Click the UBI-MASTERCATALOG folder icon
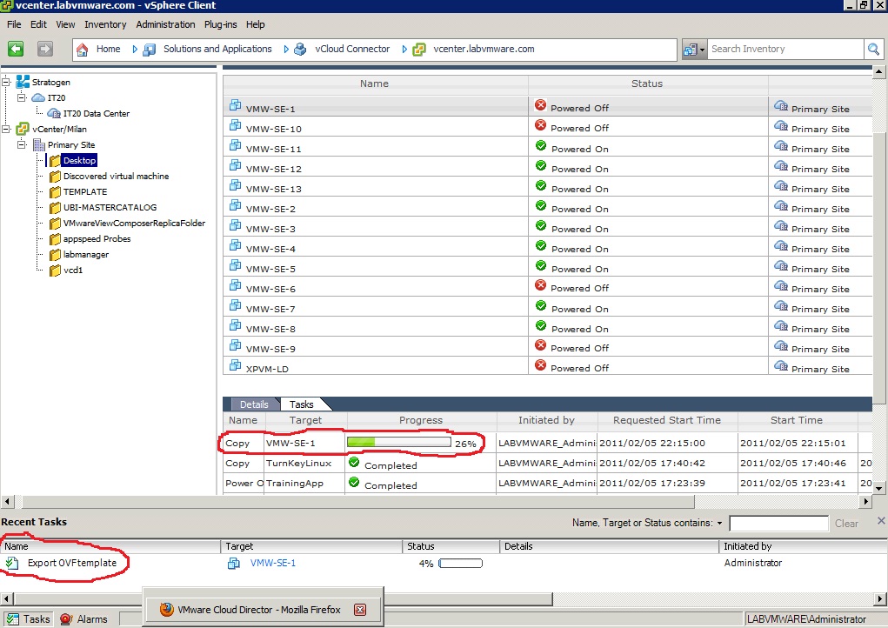 [55, 208]
